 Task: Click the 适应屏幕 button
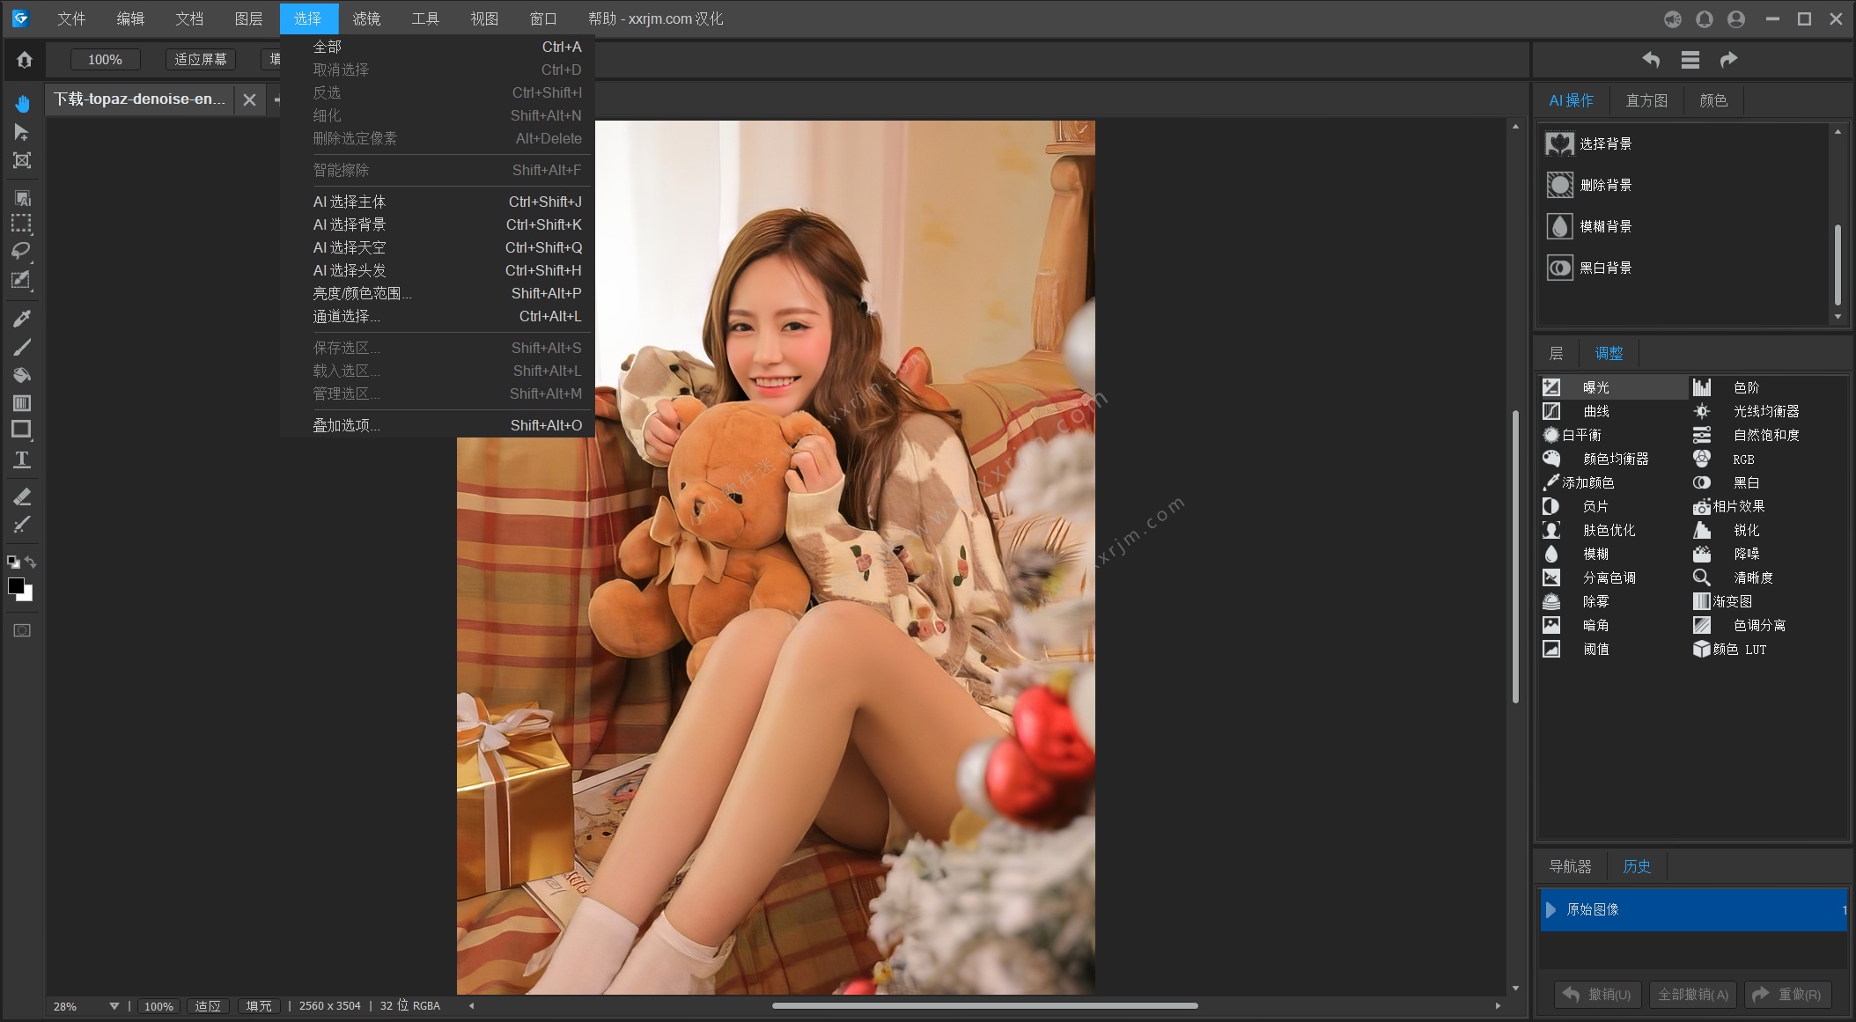click(x=201, y=60)
